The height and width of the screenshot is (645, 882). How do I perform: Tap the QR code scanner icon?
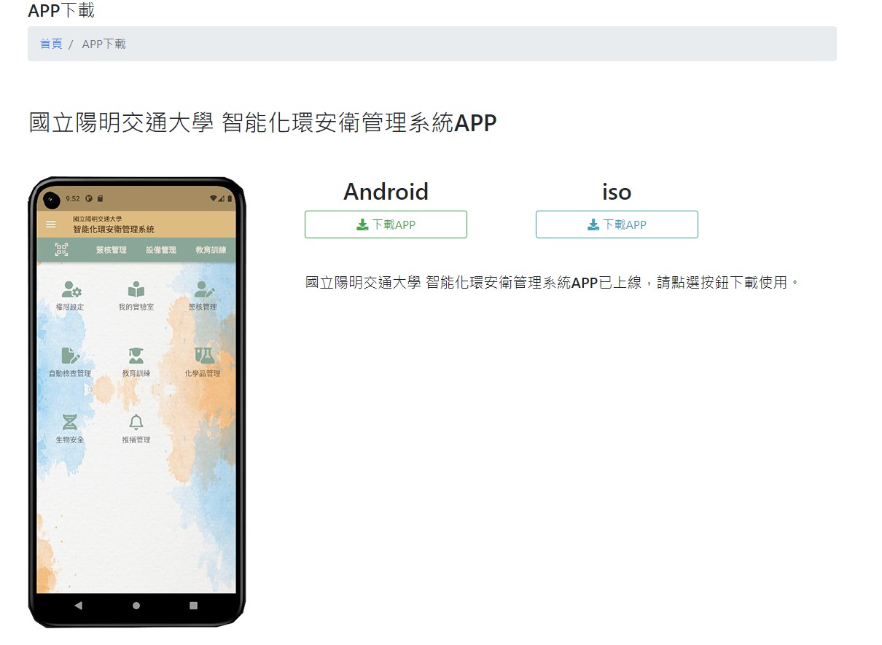[61, 250]
